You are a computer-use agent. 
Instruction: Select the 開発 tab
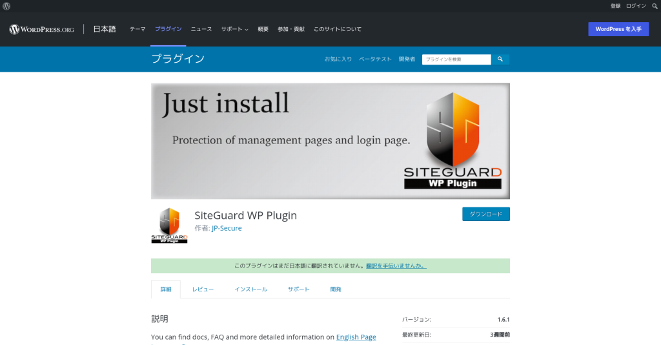[x=336, y=289]
